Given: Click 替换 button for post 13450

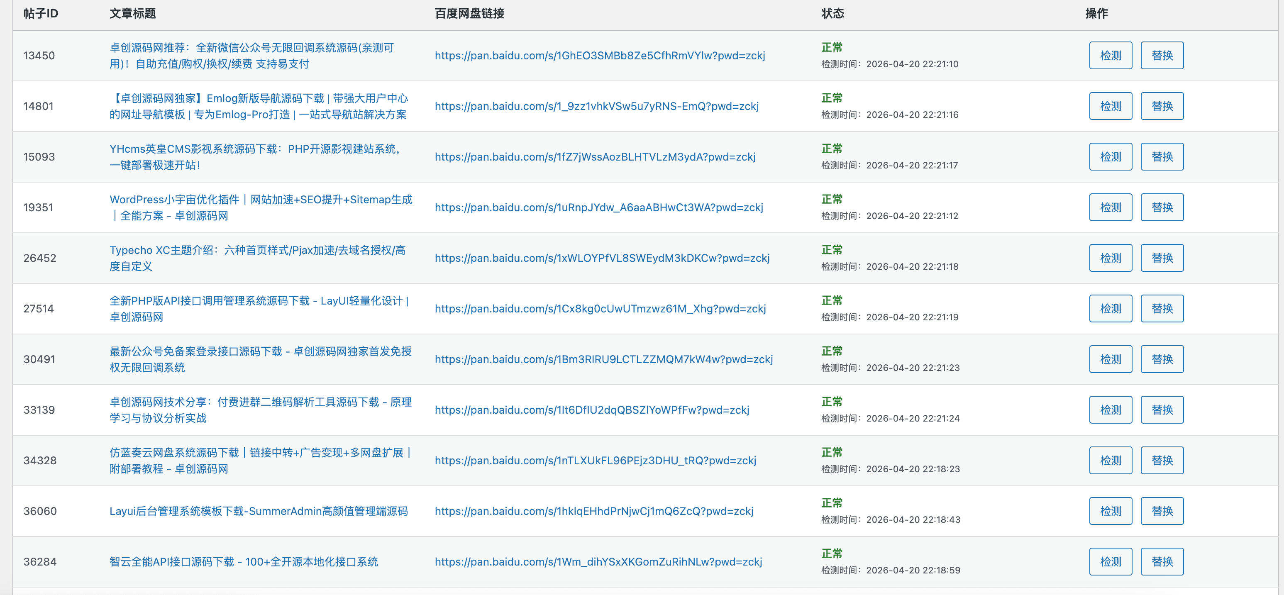Looking at the screenshot, I should [x=1162, y=55].
